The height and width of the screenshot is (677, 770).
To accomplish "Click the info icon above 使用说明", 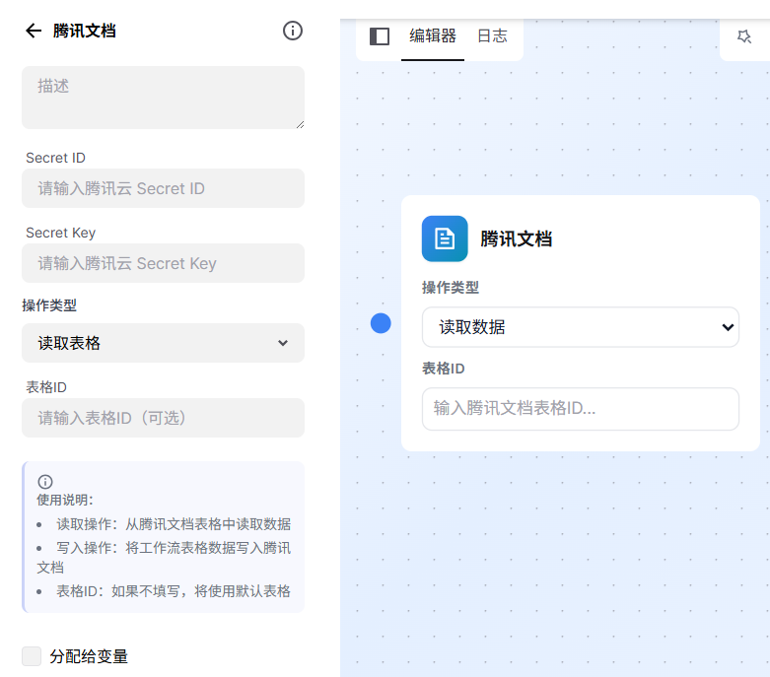I will tap(45, 482).
